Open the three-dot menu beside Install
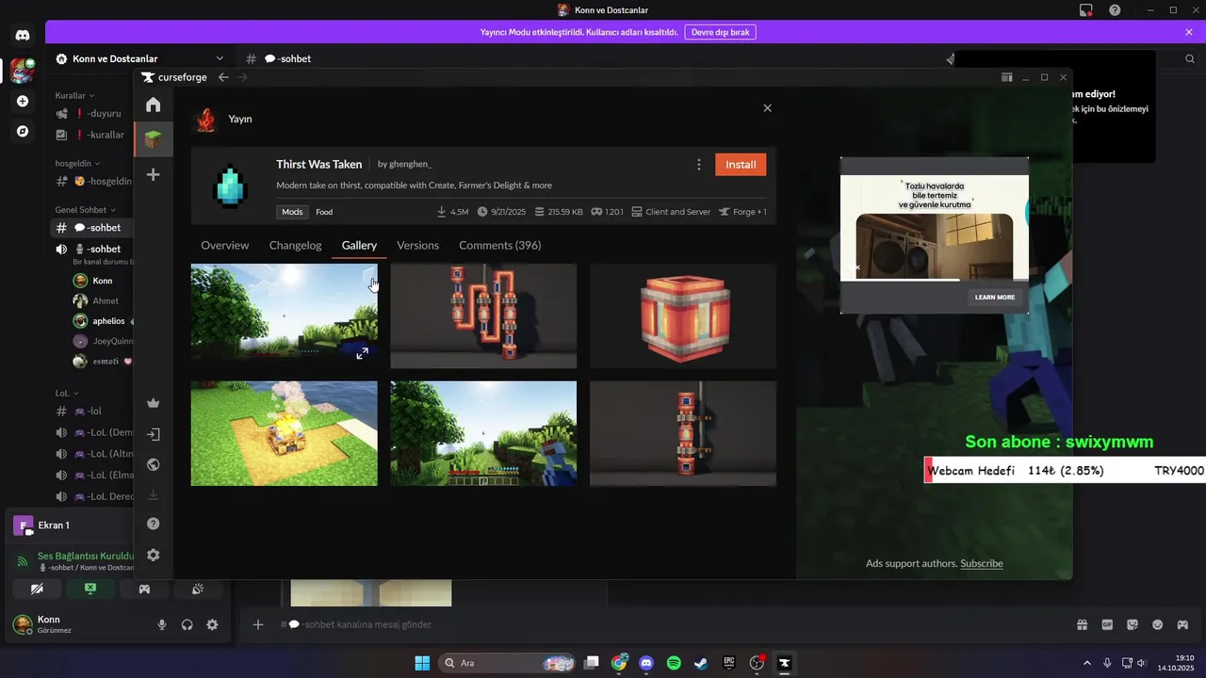 point(699,165)
